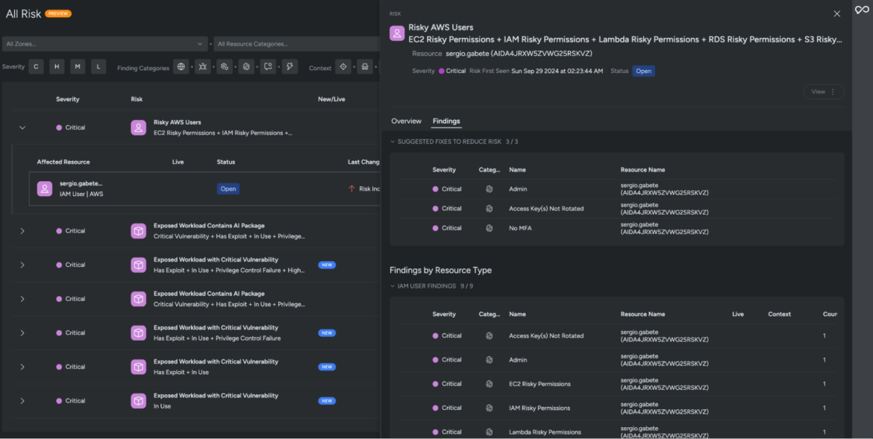This screenshot has width=873, height=439.
Task: Click the category icon in the EC2 Risky Permissions row
Action: click(x=489, y=384)
